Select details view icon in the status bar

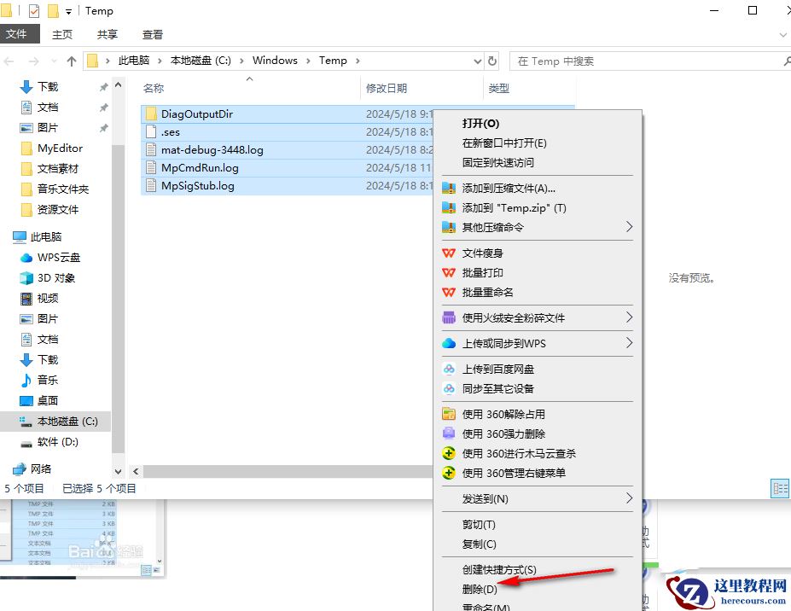780,488
